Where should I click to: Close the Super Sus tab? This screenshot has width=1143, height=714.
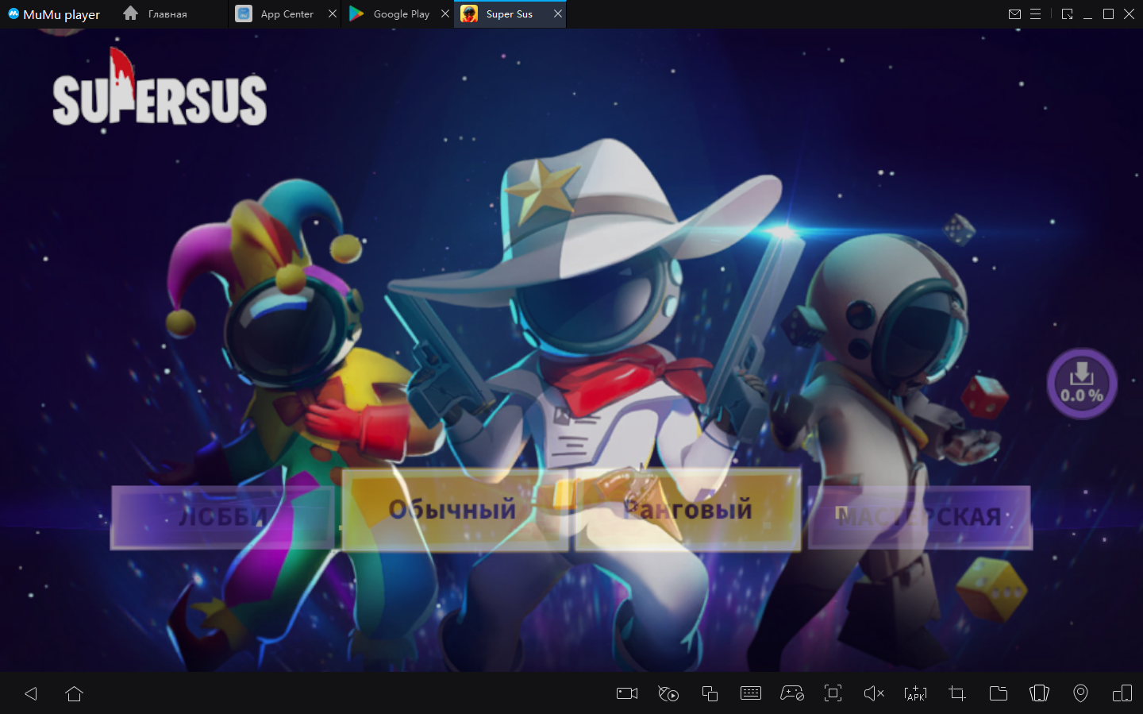coord(558,14)
